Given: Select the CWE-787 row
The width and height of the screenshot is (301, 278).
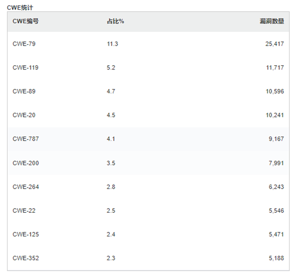Looking at the screenshot, I should pyautogui.click(x=148, y=139).
